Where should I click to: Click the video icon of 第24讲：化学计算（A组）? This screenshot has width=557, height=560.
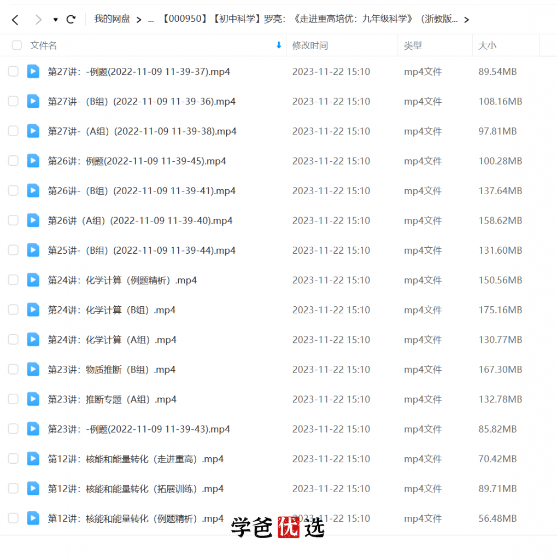(33, 340)
